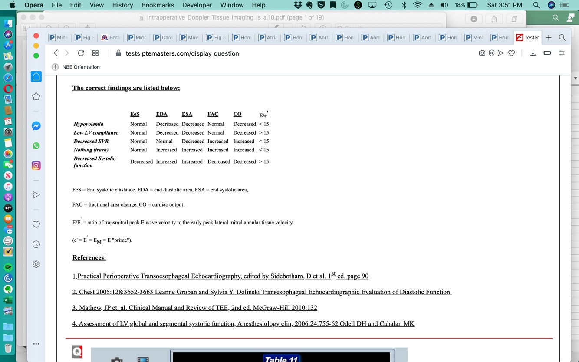This screenshot has height=362, width=579.
Task: Go back with the Opera back arrow
Action: pyautogui.click(x=56, y=53)
